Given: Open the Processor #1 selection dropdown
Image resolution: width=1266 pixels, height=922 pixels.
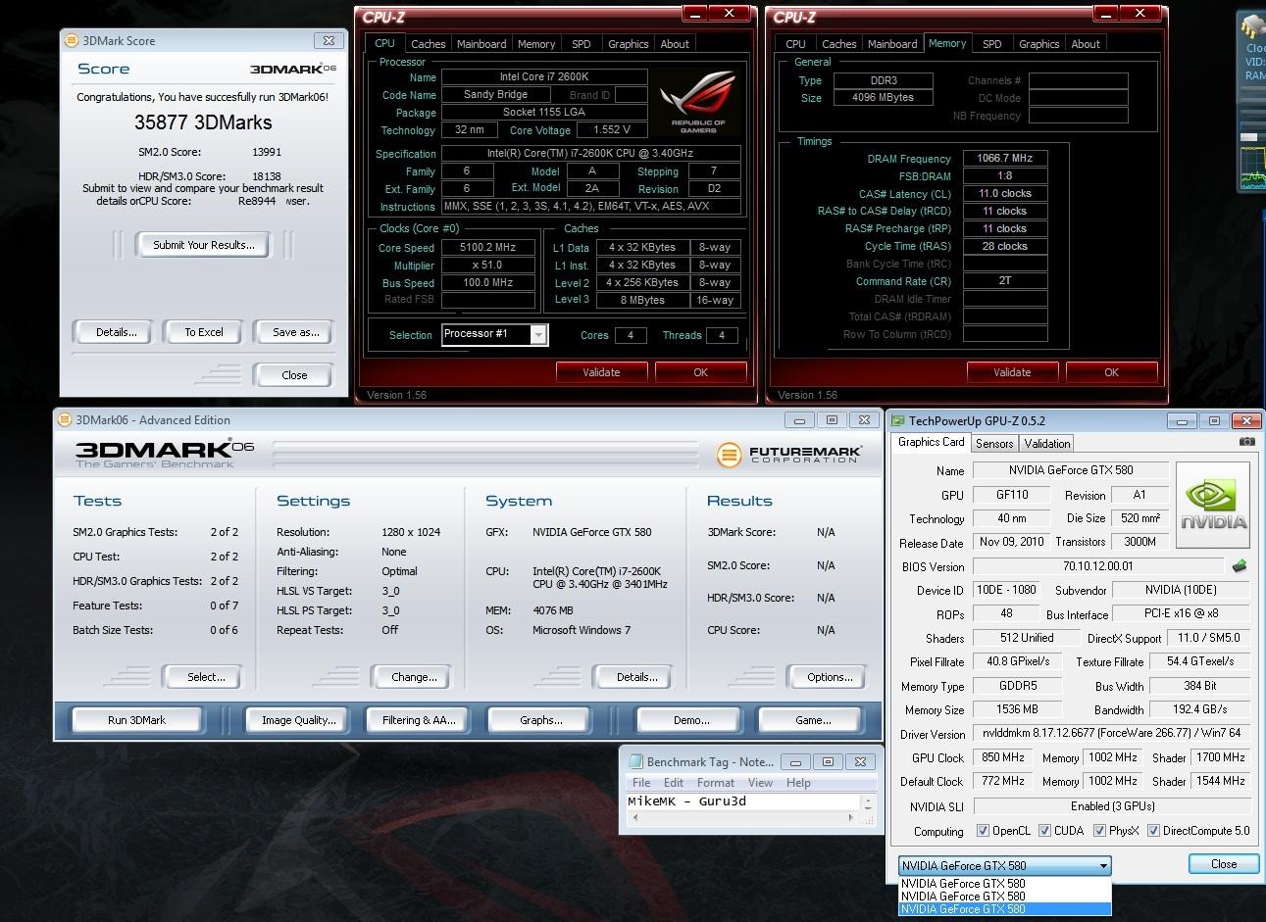Looking at the screenshot, I should tap(494, 334).
